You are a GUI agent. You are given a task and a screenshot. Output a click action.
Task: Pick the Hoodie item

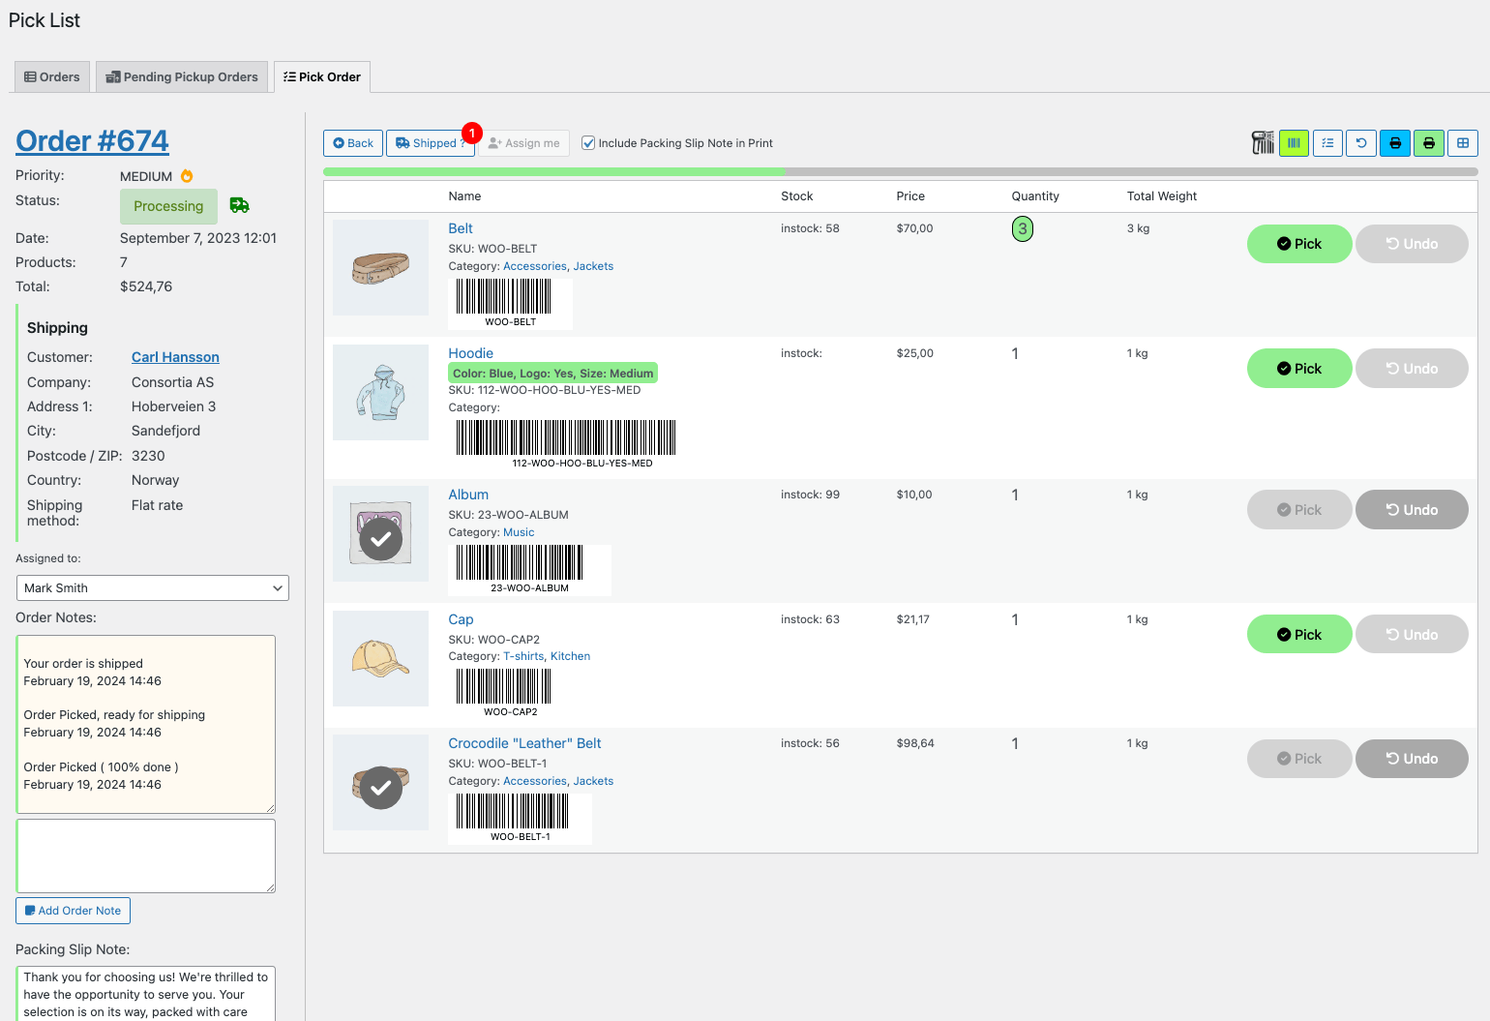click(x=1299, y=369)
